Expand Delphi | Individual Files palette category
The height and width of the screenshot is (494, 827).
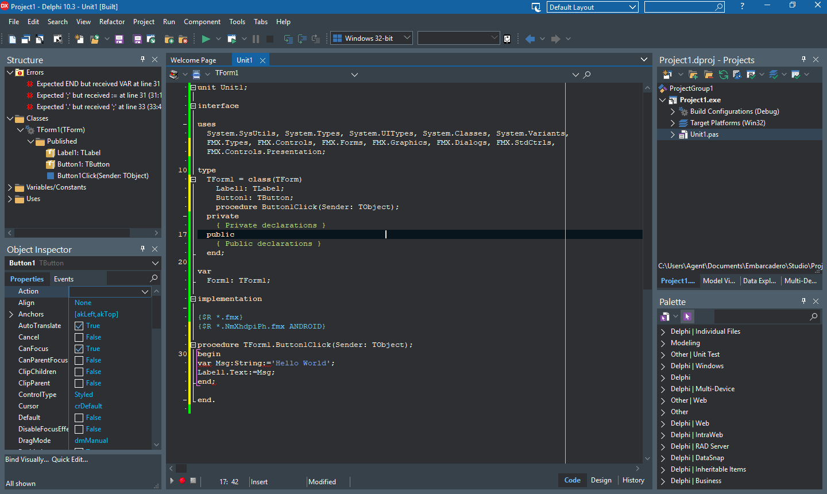pos(663,331)
